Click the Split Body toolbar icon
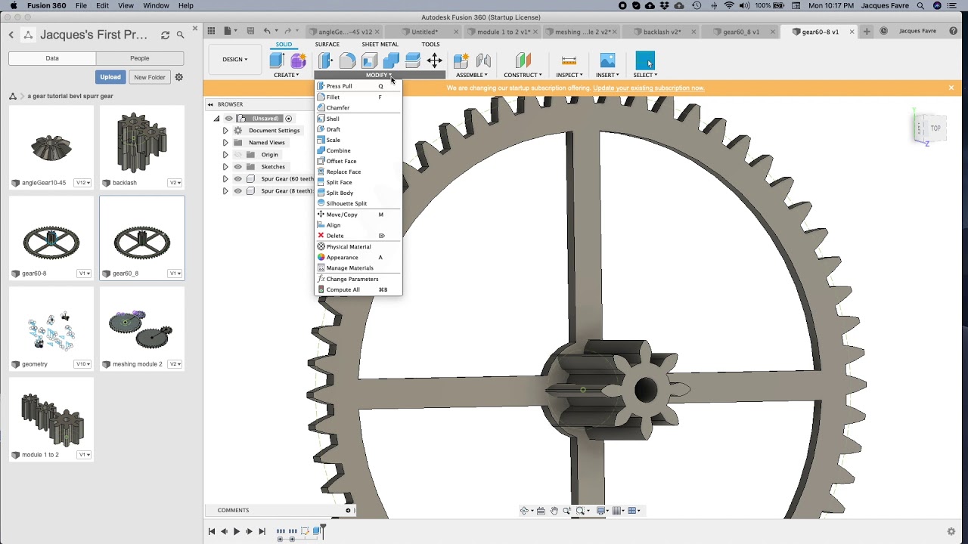The height and width of the screenshot is (544, 968). coord(413,60)
